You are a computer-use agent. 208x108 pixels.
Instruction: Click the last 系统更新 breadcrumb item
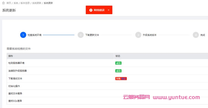click(x=48, y=3)
